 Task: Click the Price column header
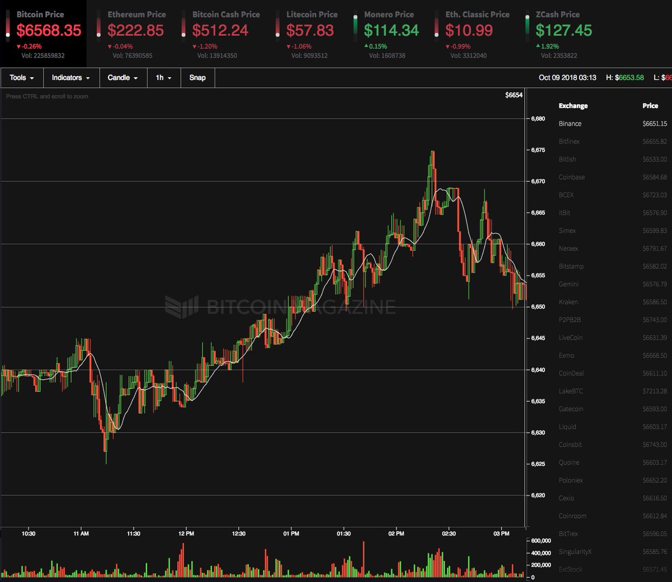pyautogui.click(x=650, y=106)
